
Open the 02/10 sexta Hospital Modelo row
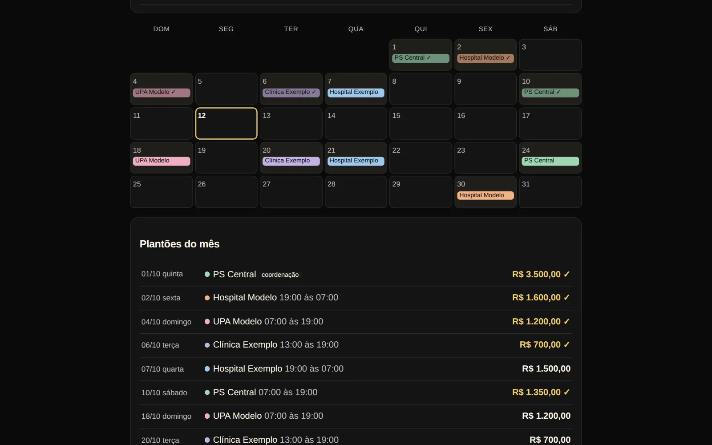tap(356, 298)
